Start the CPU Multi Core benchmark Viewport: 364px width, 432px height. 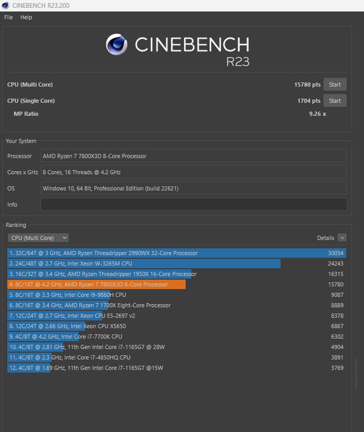point(335,85)
